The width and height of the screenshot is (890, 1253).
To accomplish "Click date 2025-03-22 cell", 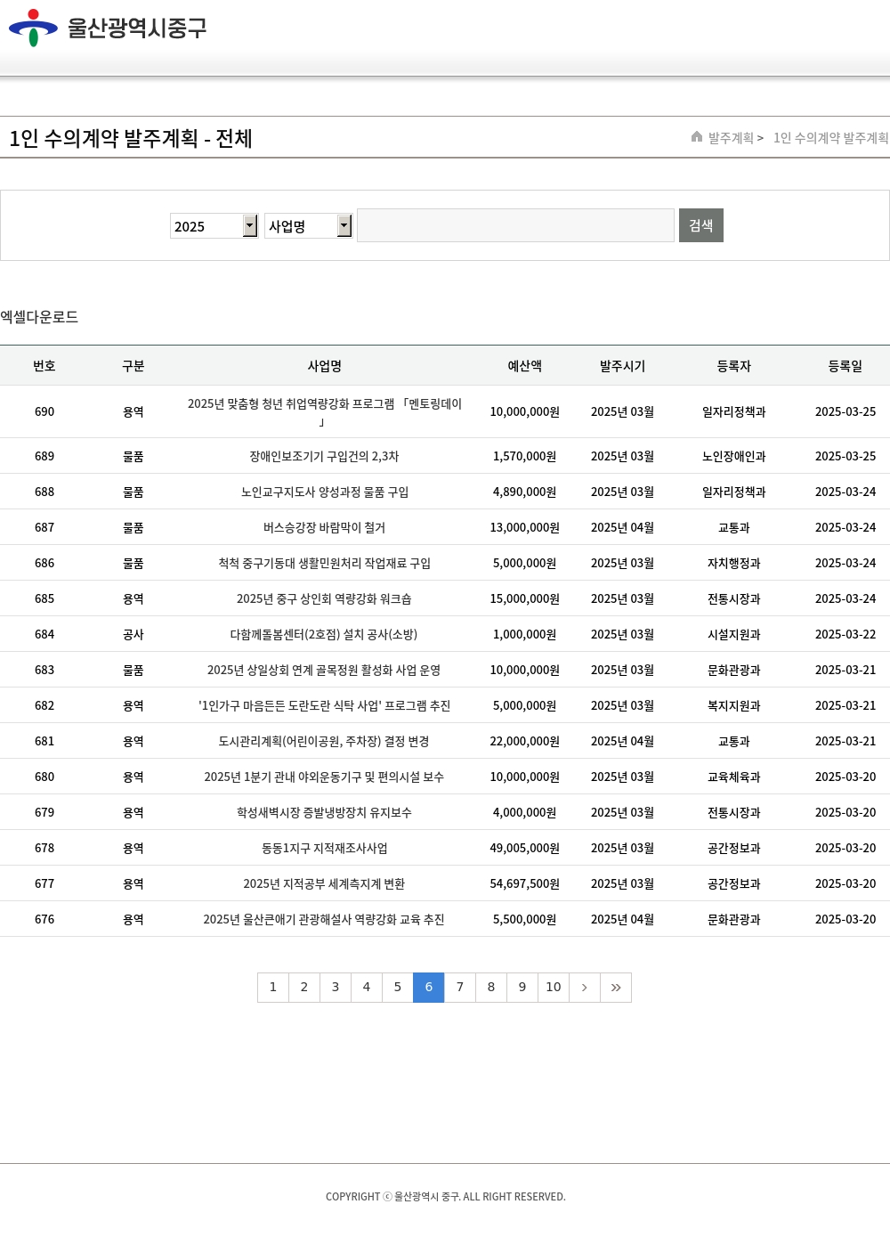I will 845,635.
